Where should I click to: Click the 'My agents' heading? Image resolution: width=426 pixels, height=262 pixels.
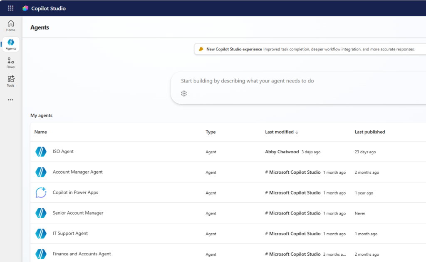[41, 115]
